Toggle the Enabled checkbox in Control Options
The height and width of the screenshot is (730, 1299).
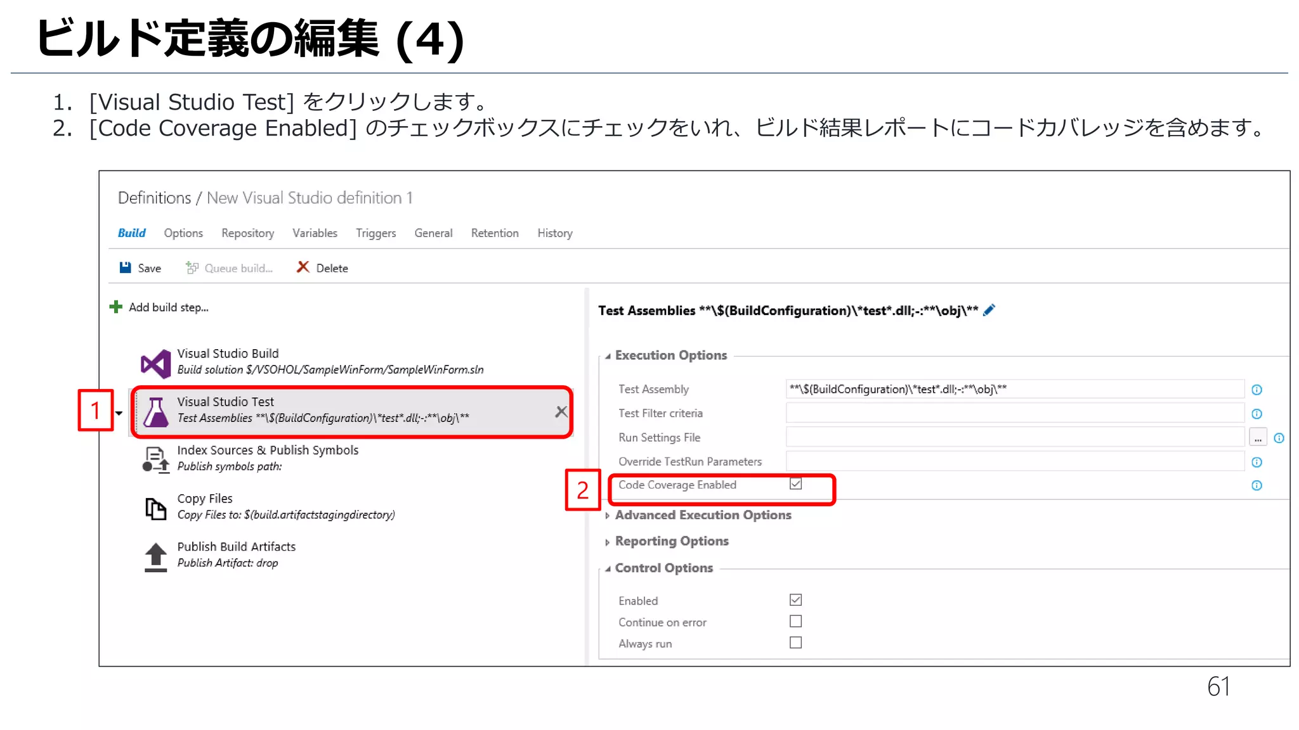click(x=795, y=599)
